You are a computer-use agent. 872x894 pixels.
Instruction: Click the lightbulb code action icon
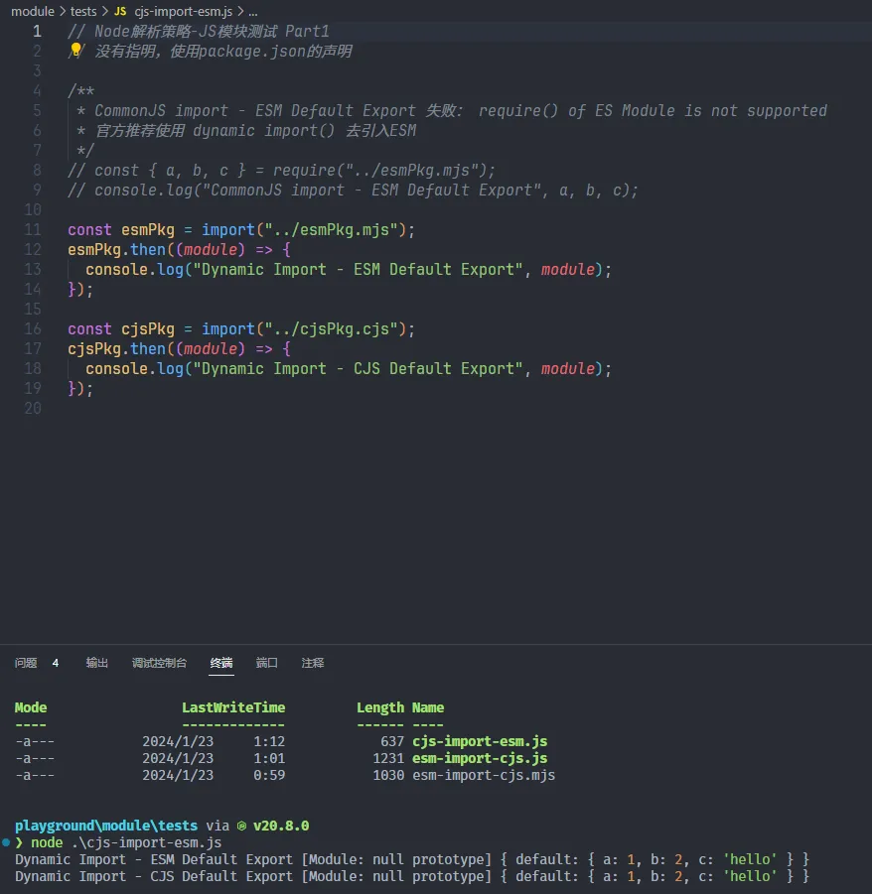74,50
